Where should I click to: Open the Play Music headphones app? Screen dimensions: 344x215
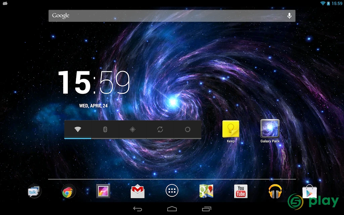click(x=275, y=191)
